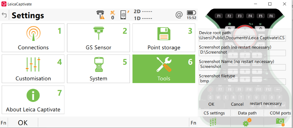
Task: Switch to the CS settings tab
Action: click(214, 113)
